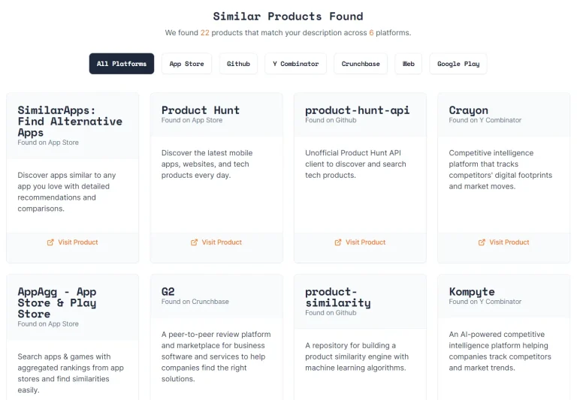The height and width of the screenshot is (400, 577).
Task: Click the Kompyte card title
Action: click(472, 291)
